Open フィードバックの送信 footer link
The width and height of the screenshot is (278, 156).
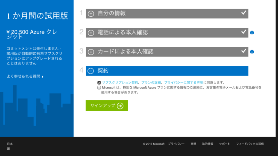[250, 144]
